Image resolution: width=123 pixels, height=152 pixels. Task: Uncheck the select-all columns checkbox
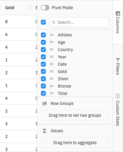click(x=43, y=22)
